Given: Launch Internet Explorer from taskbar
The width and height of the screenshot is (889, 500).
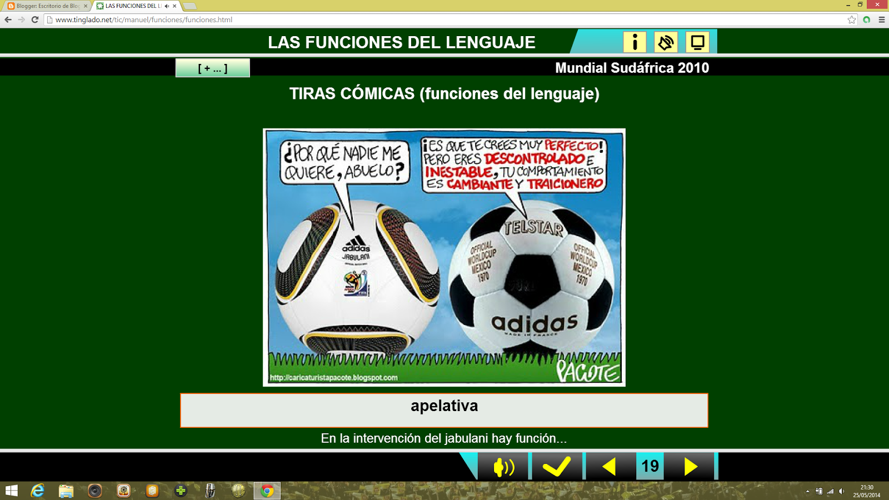Looking at the screenshot, I should pyautogui.click(x=38, y=491).
